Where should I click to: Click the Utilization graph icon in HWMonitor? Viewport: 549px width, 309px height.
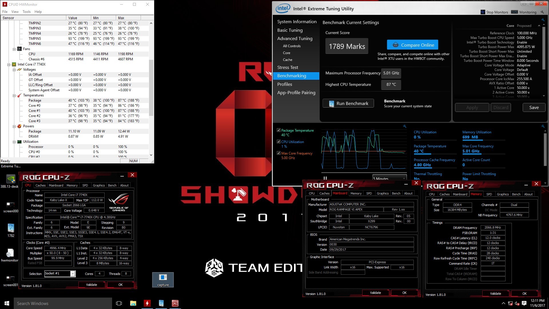[19, 142]
